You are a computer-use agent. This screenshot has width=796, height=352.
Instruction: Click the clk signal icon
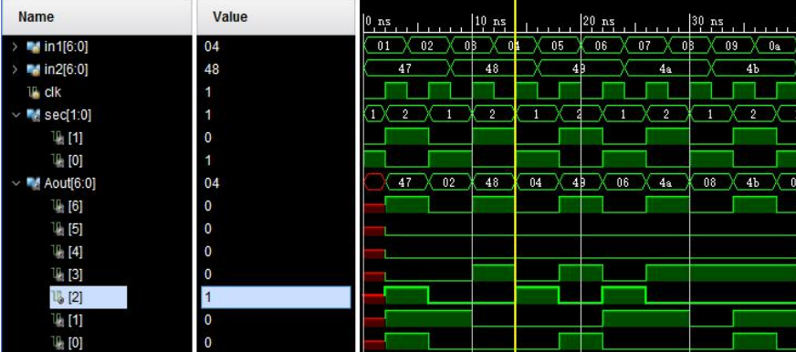click(34, 92)
